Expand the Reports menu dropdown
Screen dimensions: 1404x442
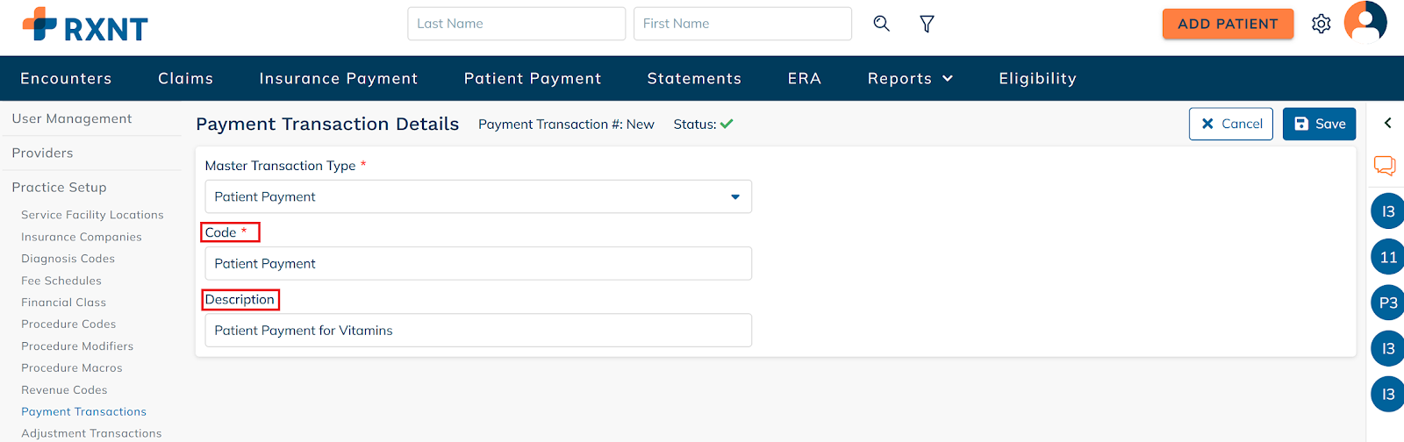coord(910,79)
